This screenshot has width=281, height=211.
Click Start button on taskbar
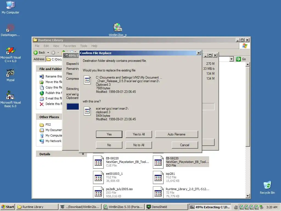(x=8, y=207)
